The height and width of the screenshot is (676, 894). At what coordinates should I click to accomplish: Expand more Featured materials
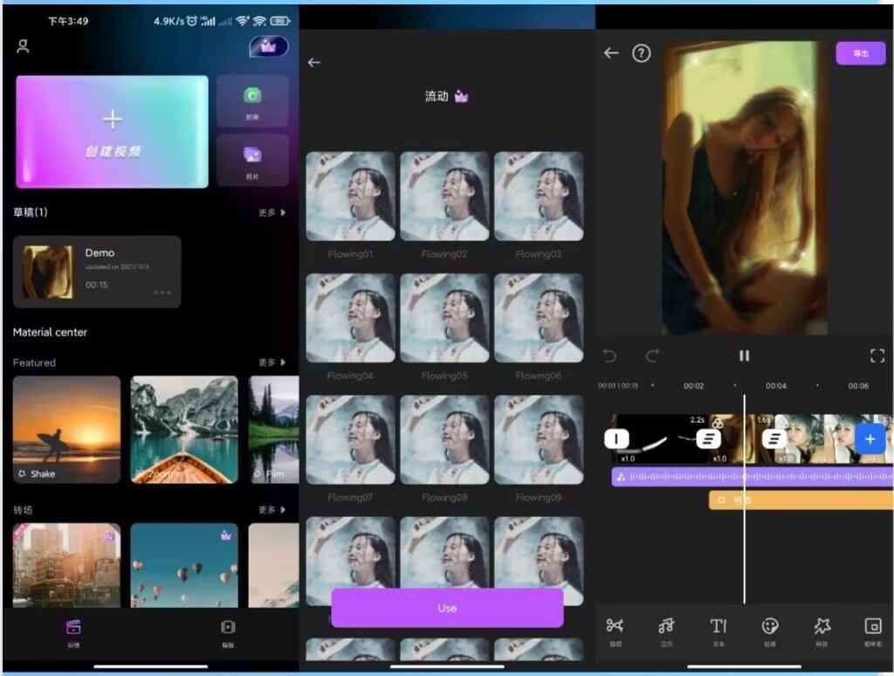[272, 362]
